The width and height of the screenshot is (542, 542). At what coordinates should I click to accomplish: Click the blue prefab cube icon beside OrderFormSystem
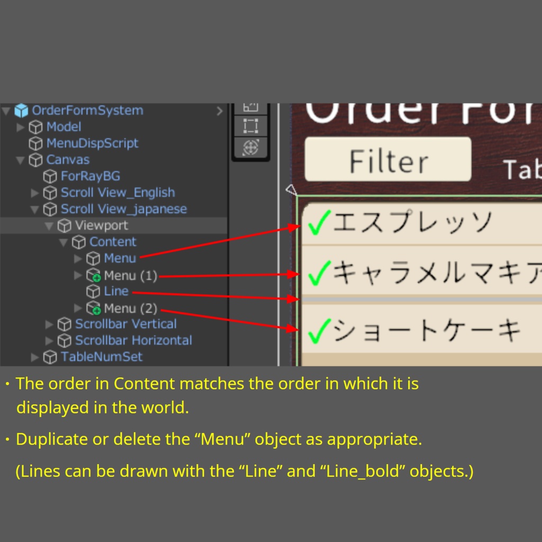click(21, 111)
